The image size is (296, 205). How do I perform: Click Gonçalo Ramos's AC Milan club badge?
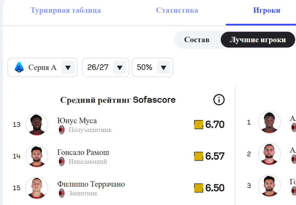pos(62,162)
